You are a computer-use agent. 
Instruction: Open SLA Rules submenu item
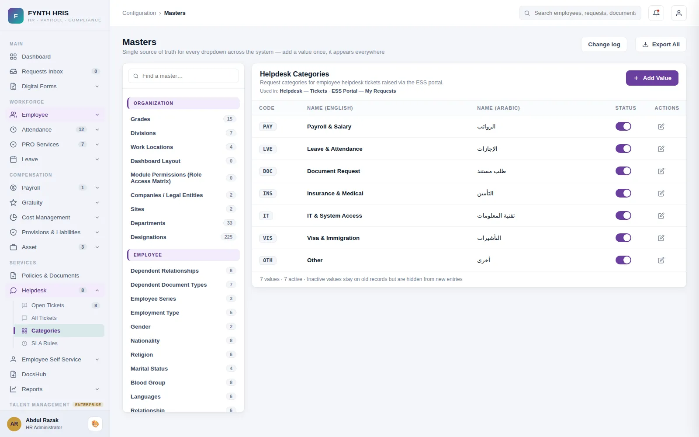pyautogui.click(x=59, y=343)
